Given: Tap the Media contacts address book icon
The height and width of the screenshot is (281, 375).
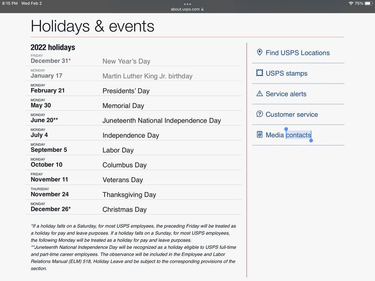Looking at the screenshot, I should pyautogui.click(x=259, y=135).
